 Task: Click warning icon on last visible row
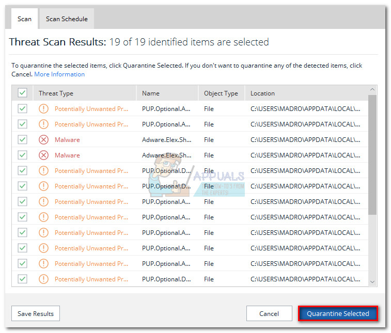[x=44, y=279]
